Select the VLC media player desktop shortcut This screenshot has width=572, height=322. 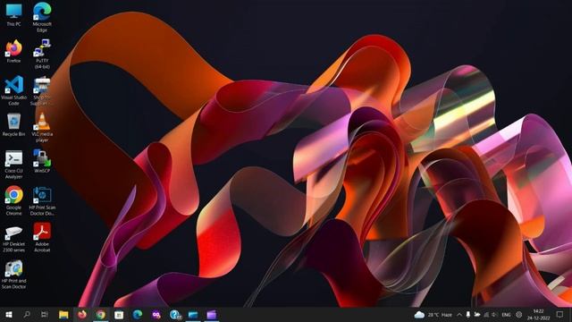click(42, 127)
